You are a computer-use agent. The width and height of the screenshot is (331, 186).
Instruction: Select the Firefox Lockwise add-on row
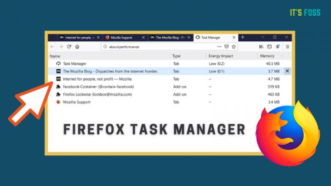(170, 94)
